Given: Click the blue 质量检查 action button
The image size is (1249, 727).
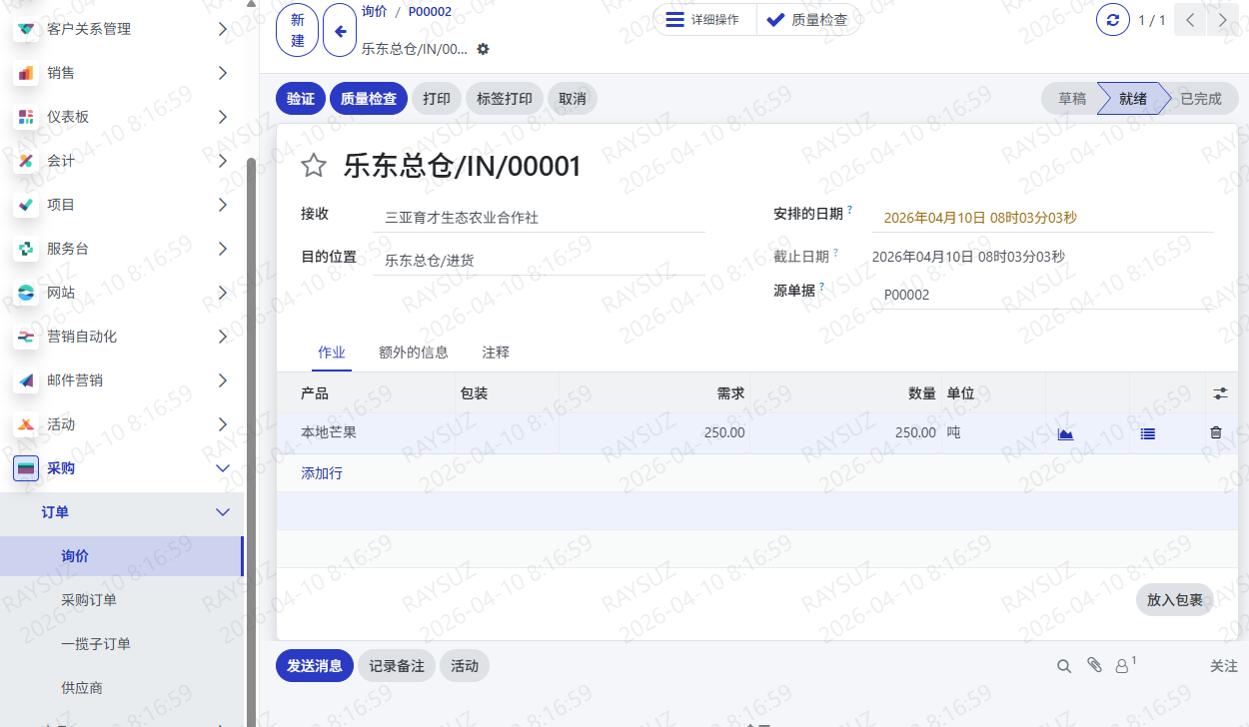Looking at the screenshot, I should click(369, 99).
